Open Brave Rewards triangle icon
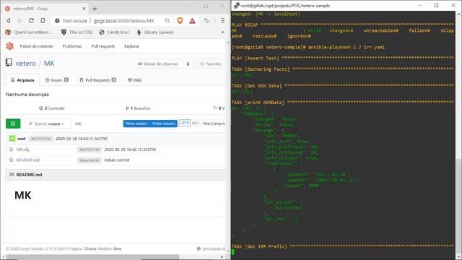The width and height of the screenshot is (462, 260). pos(192,21)
